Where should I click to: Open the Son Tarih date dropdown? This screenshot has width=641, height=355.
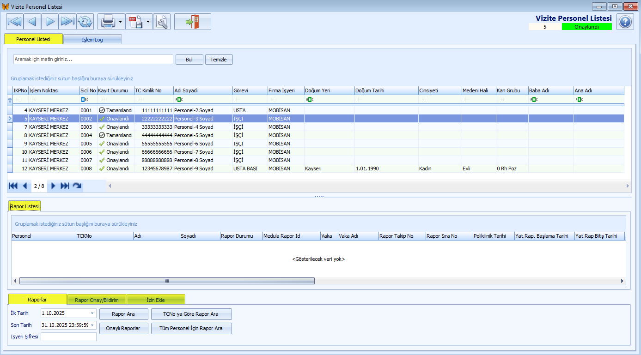pyautogui.click(x=92, y=325)
